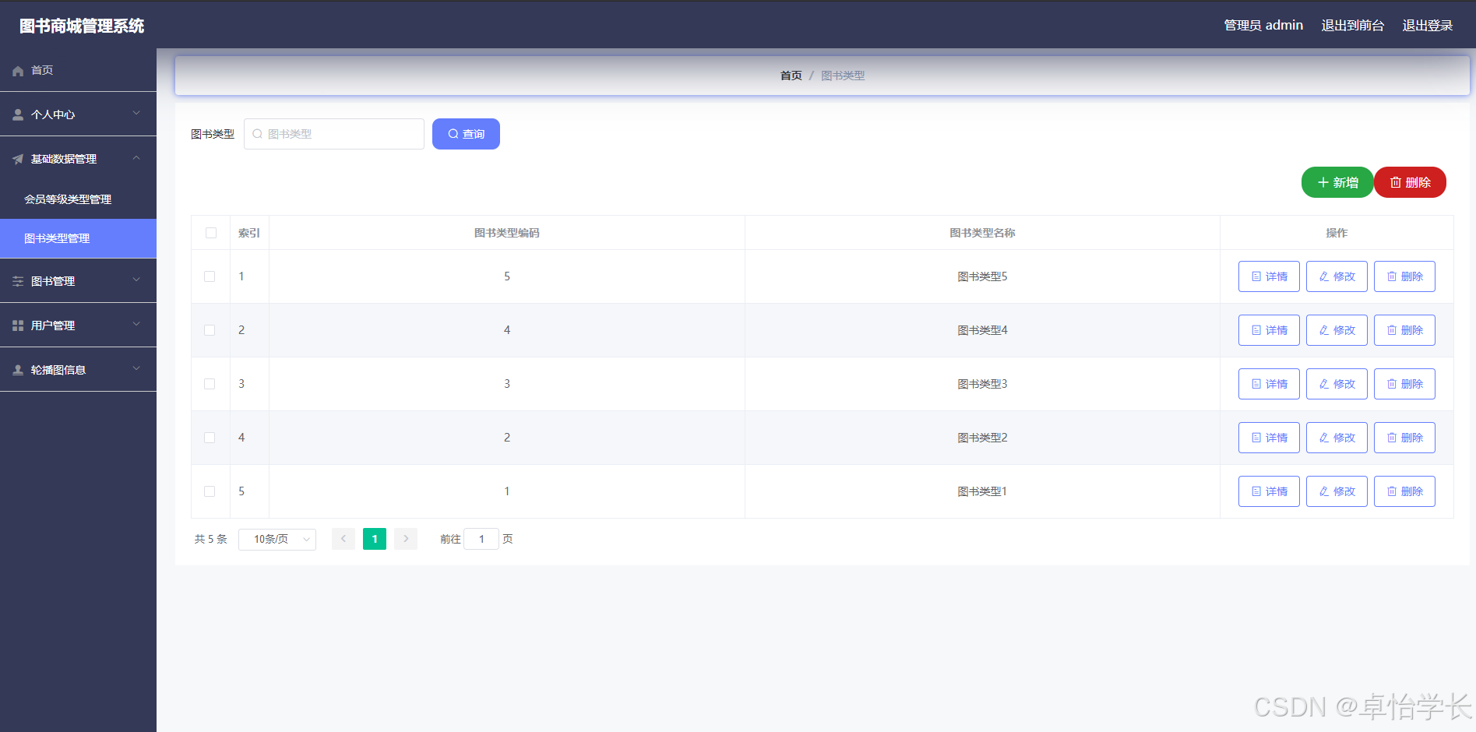Click the paper plane icon beside 基础数据管理
The height and width of the screenshot is (732, 1476).
click(18, 160)
